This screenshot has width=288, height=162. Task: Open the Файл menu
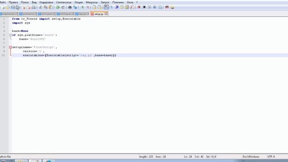(3, 2)
